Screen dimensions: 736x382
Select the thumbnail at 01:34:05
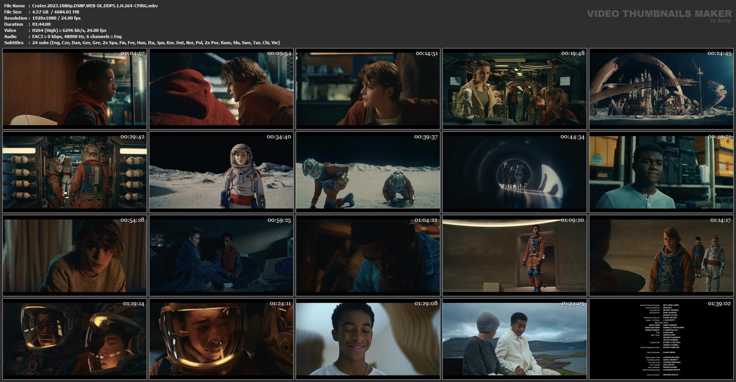coord(514,339)
